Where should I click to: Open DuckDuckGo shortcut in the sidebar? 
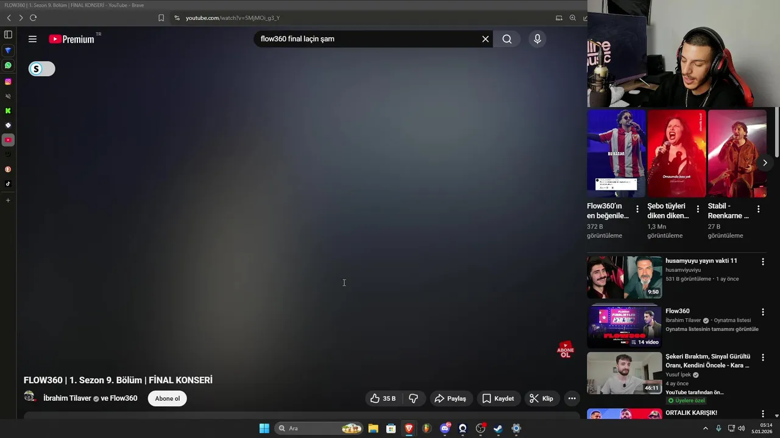(x=8, y=169)
